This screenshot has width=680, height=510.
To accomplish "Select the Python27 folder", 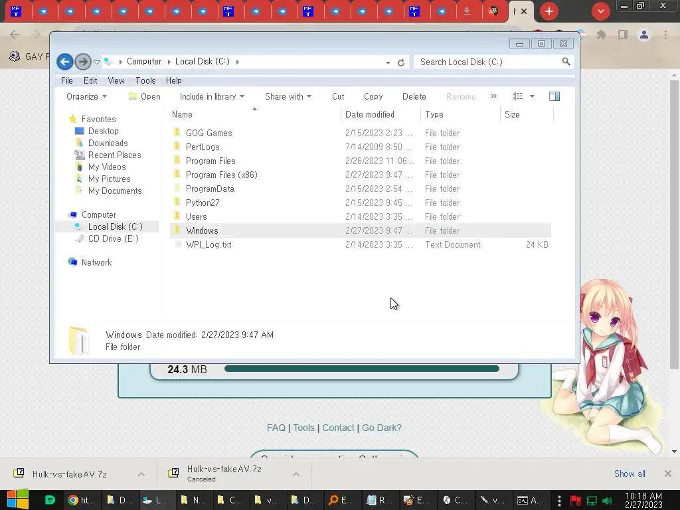I will (361, 203).
